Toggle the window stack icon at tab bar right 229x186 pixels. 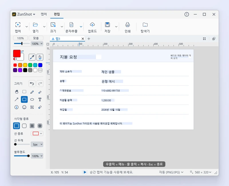click(214, 39)
